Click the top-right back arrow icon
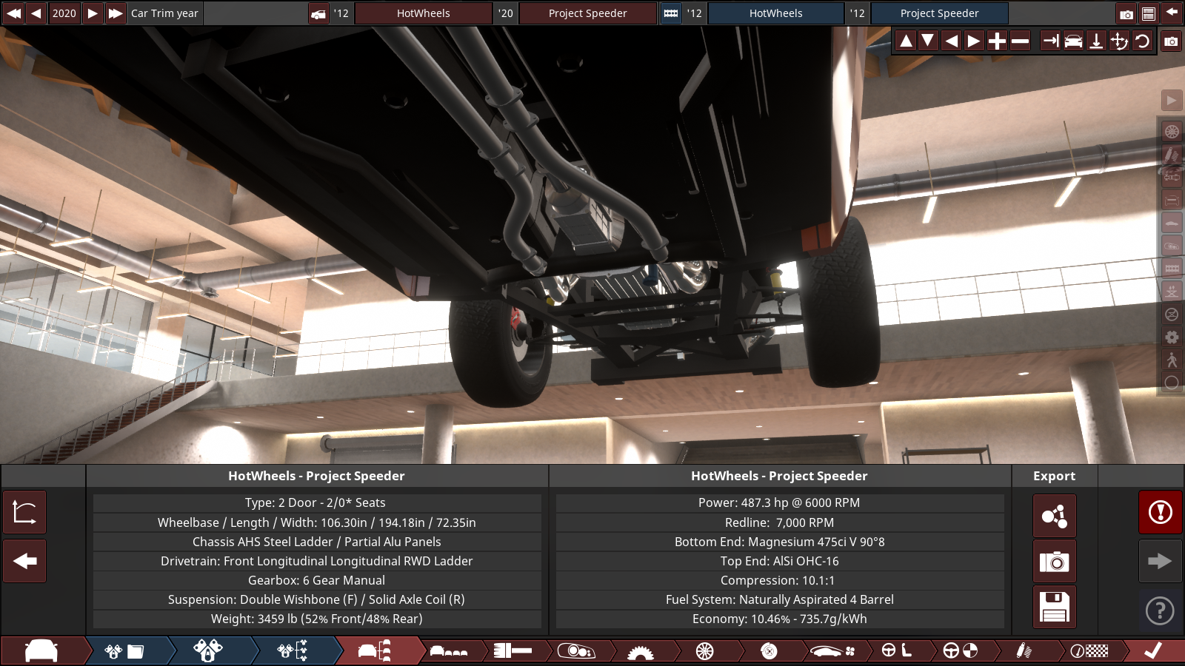The height and width of the screenshot is (666, 1185). tap(1172, 13)
